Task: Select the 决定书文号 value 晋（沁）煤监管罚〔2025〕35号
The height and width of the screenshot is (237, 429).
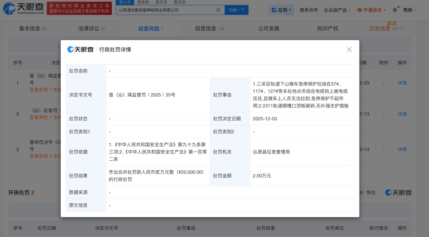Action: 142,95
